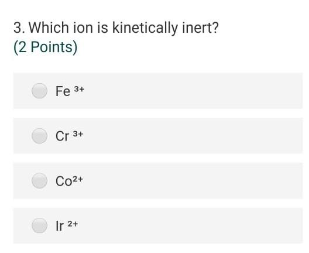Click the word 'kinetically' in the question
Image resolution: width=309 pixels, height=253 pixels.
coord(145,28)
